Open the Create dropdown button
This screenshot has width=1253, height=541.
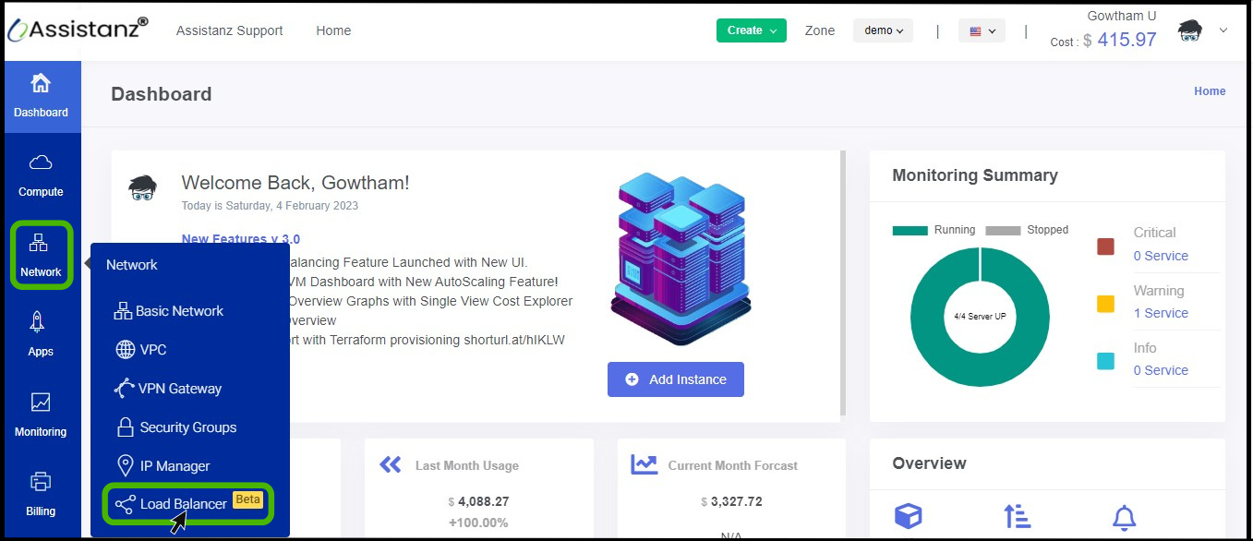coord(751,30)
